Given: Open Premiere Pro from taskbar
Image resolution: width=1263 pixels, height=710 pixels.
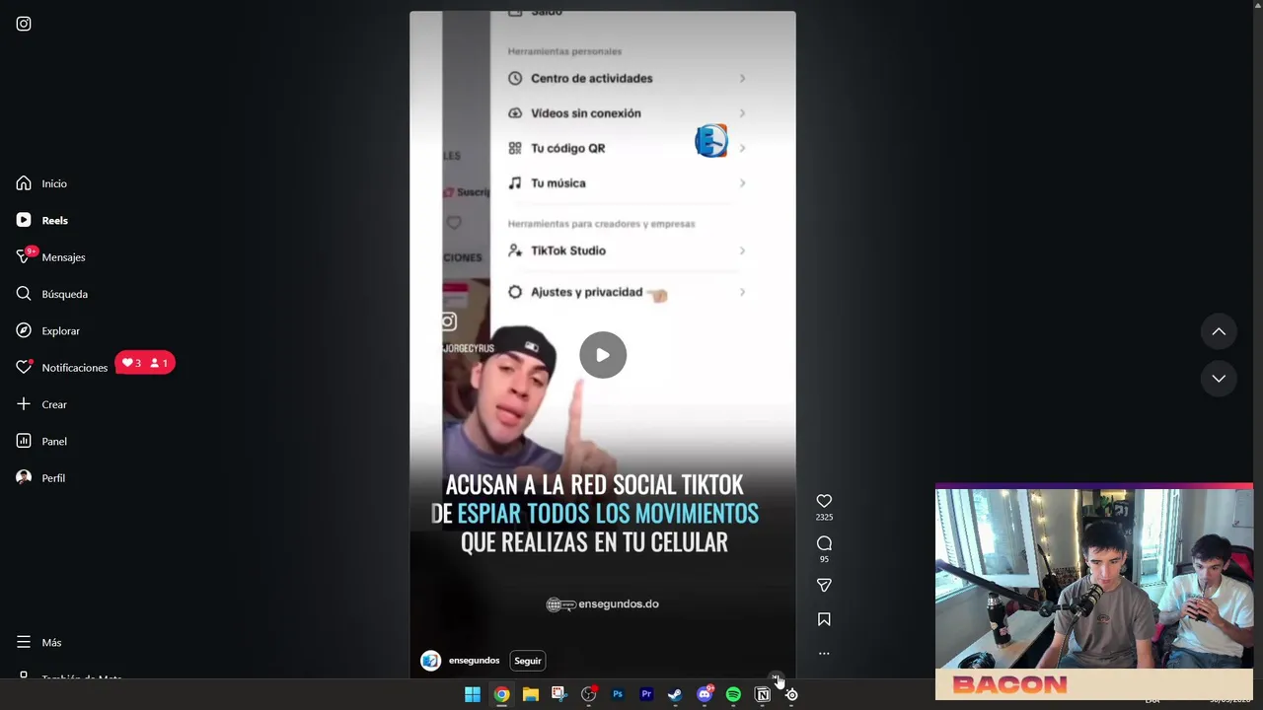Looking at the screenshot, I should (x=646, y=694).
